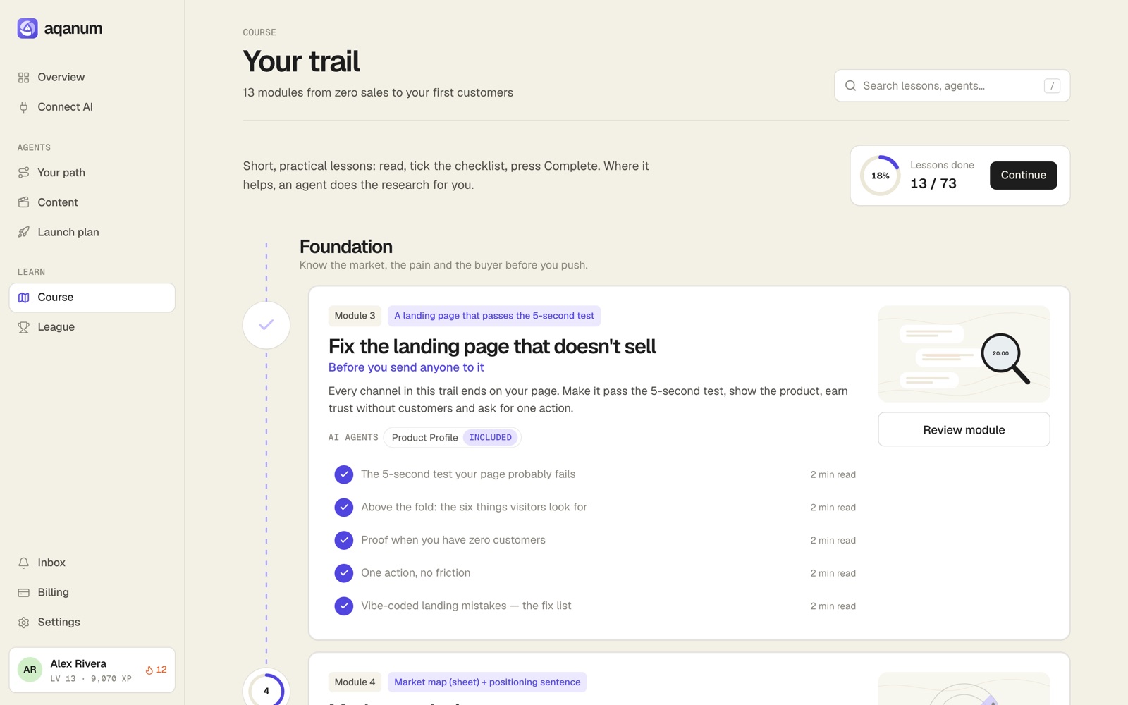Click the '13 / 73' lessons done count
Screen dimensions: 1128x705
(933, 183)
